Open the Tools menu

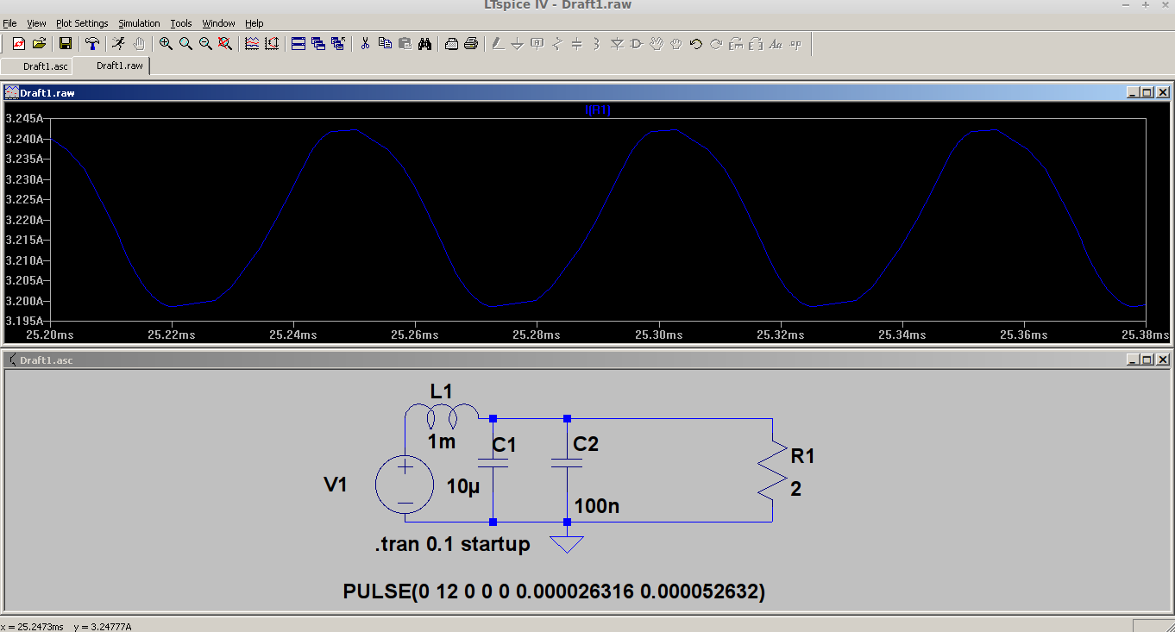click(180, 23)
